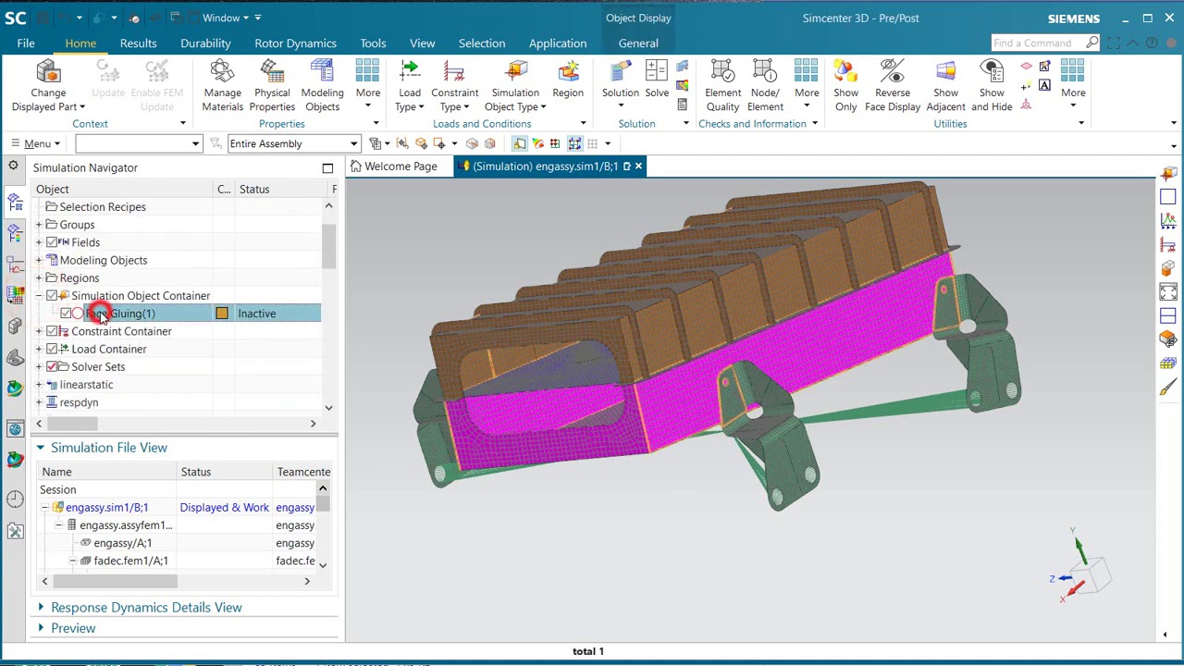Open the History clock sidebar tab

point(15,499)
